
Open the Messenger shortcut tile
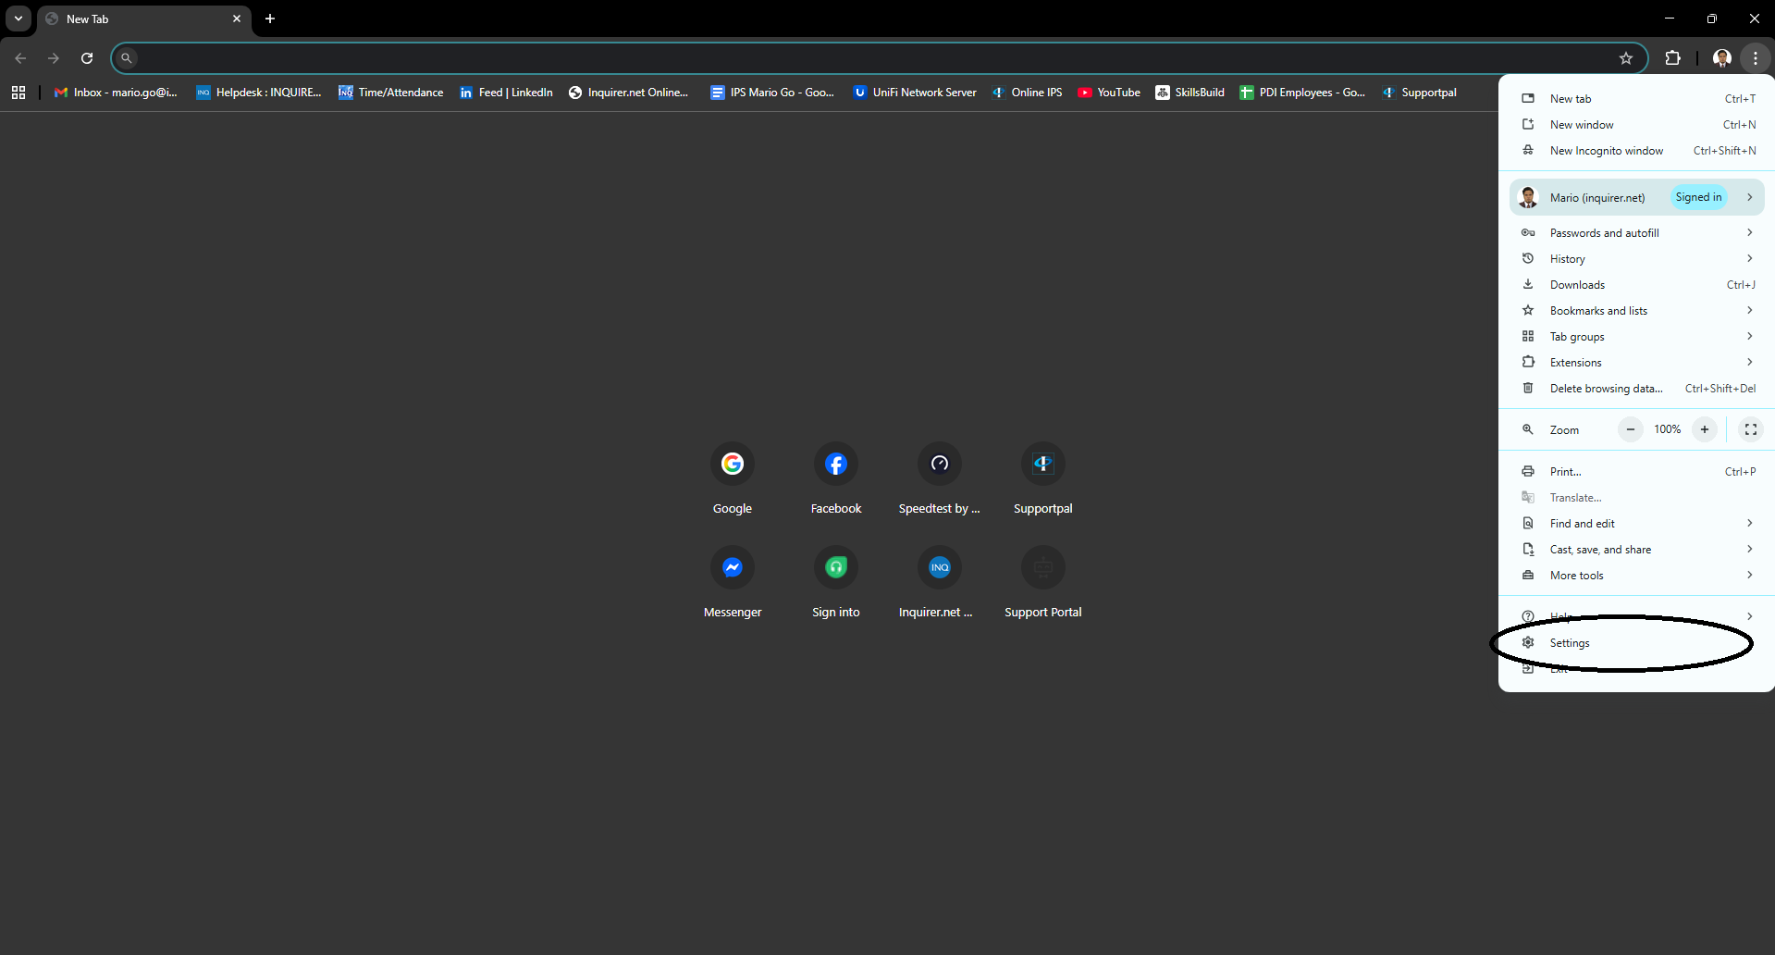pyautogui.click(x=732, y=568)
